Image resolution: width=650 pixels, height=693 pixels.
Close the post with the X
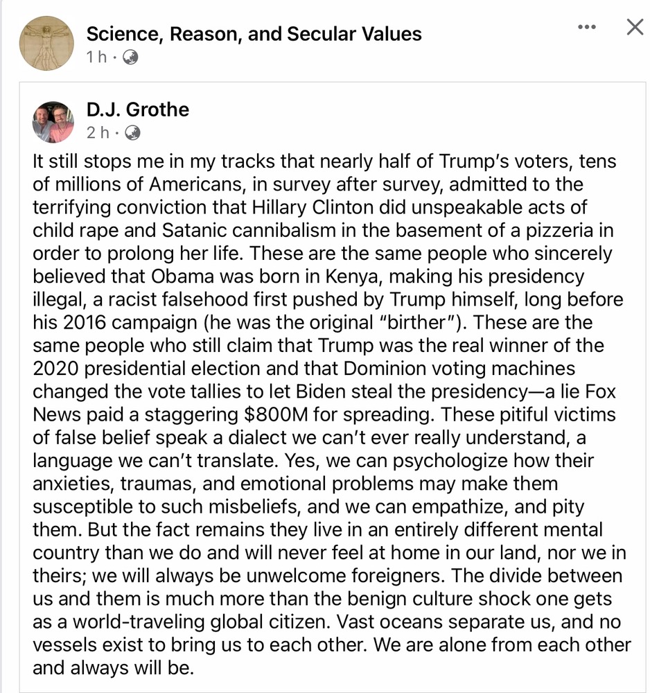click(634, 27)
